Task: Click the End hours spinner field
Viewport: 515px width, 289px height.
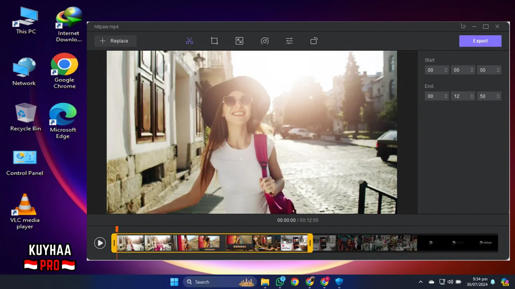Action: click(437, 96)
